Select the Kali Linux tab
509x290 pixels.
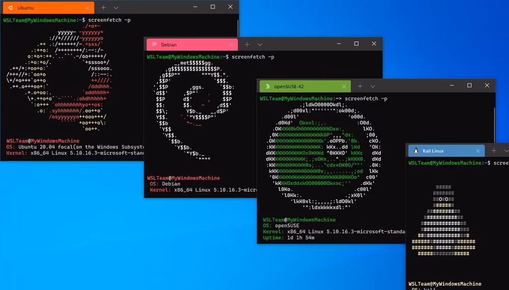click(x=446, y=151)
